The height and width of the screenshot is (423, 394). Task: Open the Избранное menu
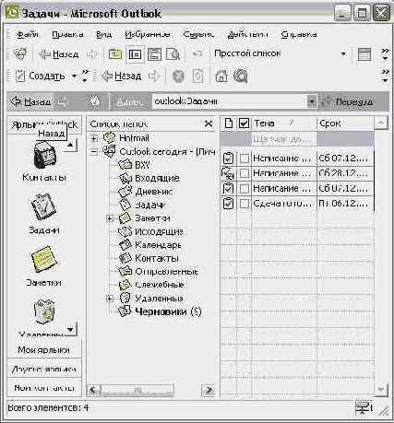pos(148,34)
